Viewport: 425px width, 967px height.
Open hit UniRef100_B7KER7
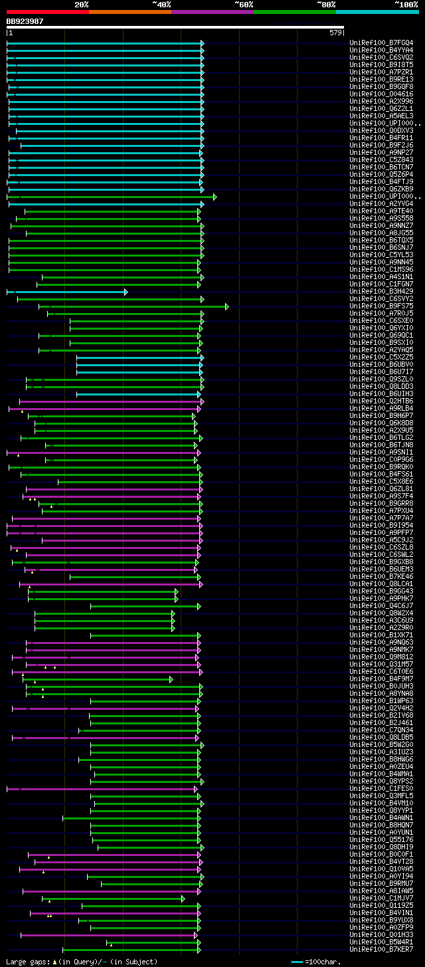[381, 950]
